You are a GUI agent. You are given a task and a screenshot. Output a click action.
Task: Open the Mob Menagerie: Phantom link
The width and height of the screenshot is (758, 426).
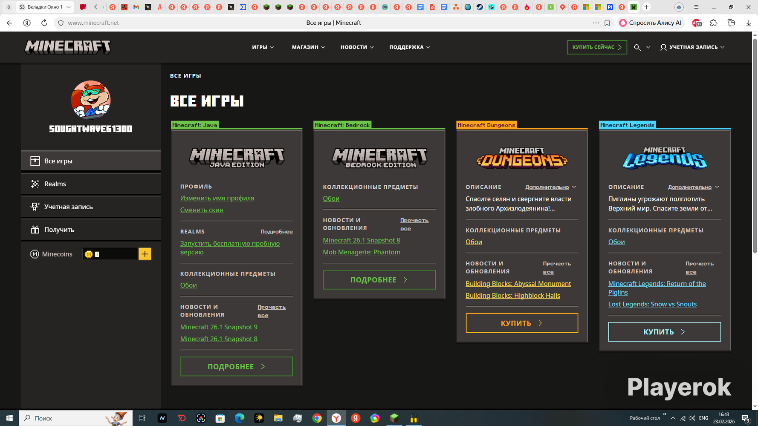362,252
